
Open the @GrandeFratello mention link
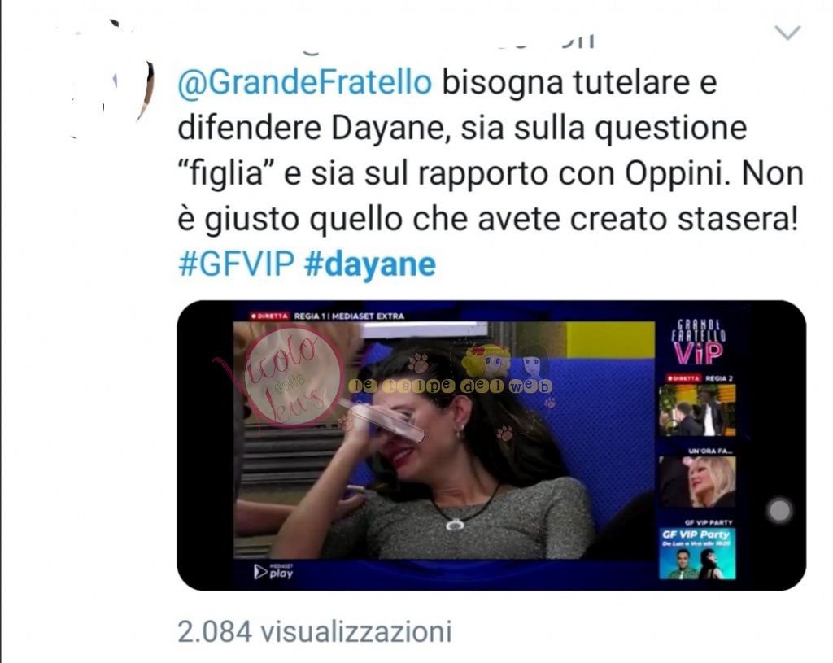[304, 83]
